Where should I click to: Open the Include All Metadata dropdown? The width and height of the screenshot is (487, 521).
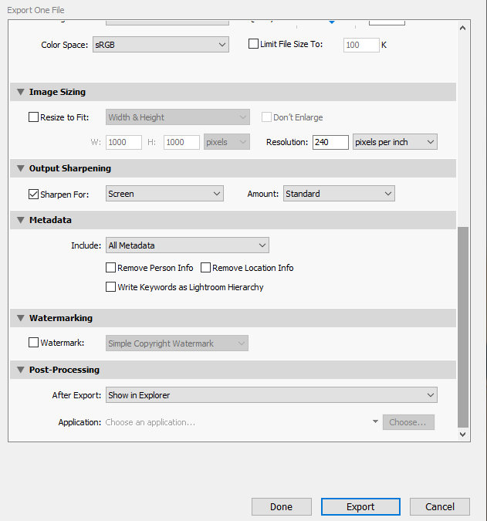coord(188,245)
